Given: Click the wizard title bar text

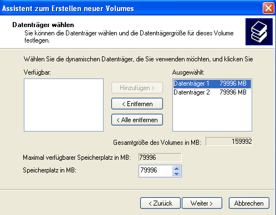Looking at the screenshot, I should (68, 8).
